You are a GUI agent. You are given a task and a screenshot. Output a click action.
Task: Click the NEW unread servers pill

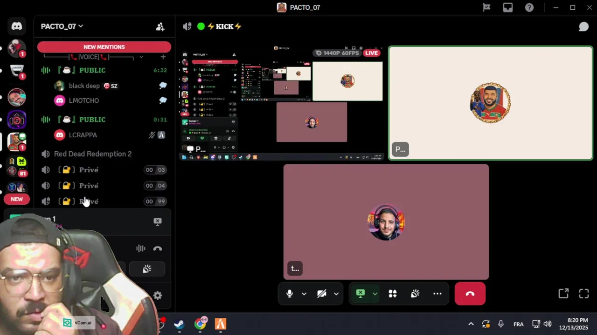click(17, 199)
